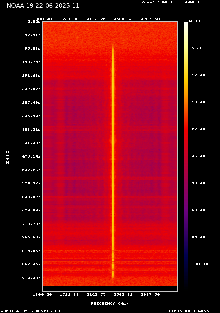Click bottom axis frequency label 1721.88

pyautogui.click(x=69, y=295)
